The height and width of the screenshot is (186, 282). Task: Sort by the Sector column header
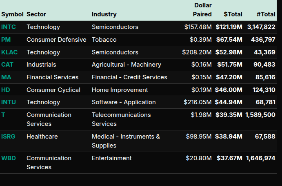pyautogui.click(x=36, y=14)
